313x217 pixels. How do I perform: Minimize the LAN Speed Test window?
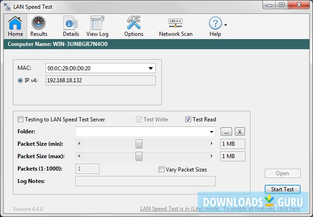[x=269, y=5]
